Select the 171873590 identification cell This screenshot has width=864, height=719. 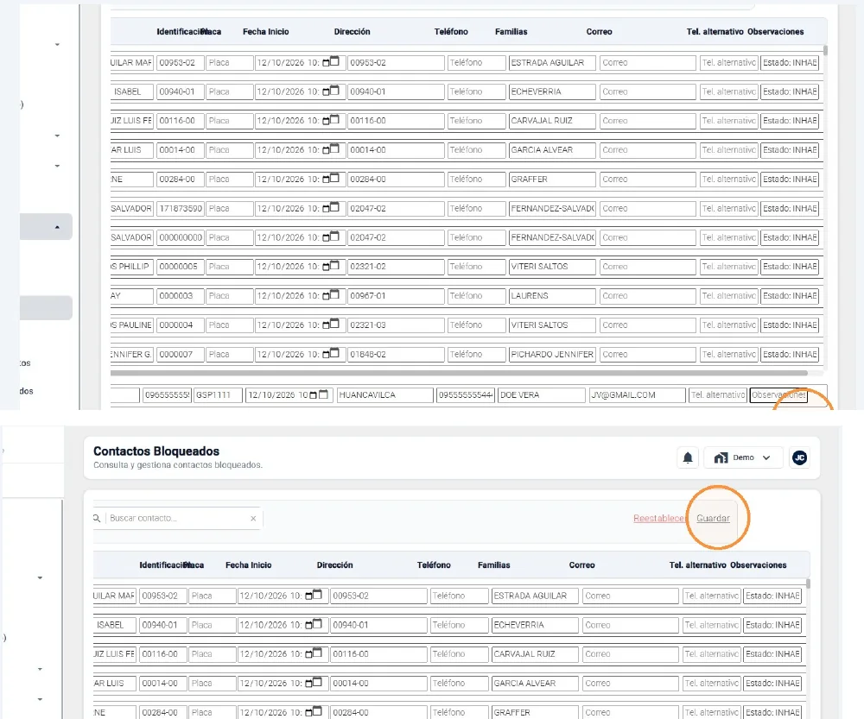[181, 208]
